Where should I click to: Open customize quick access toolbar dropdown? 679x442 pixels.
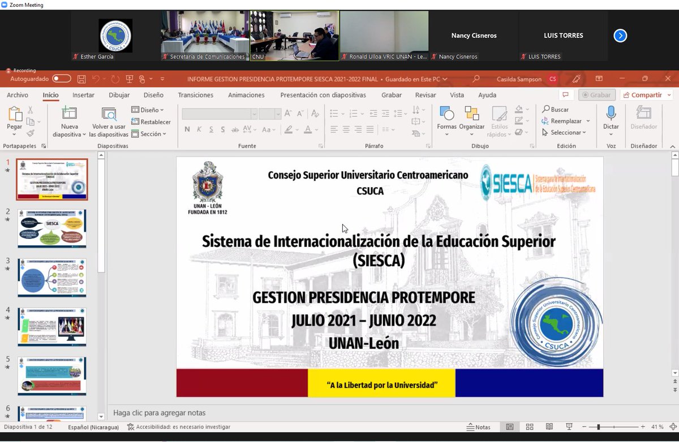[x=162, y=79]
